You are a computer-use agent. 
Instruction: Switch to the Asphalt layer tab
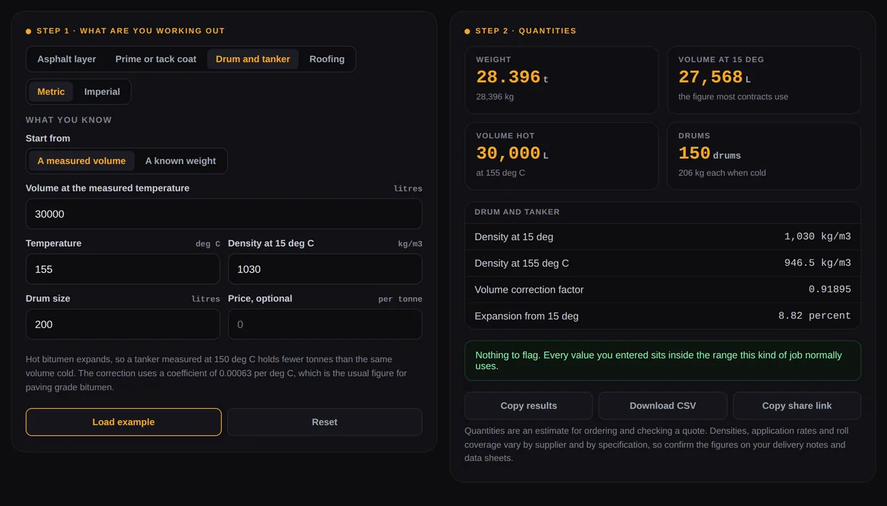67,59
